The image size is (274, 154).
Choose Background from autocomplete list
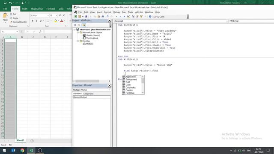click(x=131, y=80)
